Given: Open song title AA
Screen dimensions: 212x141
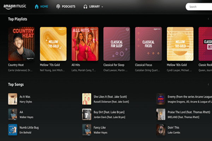Looking at the screenshot, I should (21, 112).
